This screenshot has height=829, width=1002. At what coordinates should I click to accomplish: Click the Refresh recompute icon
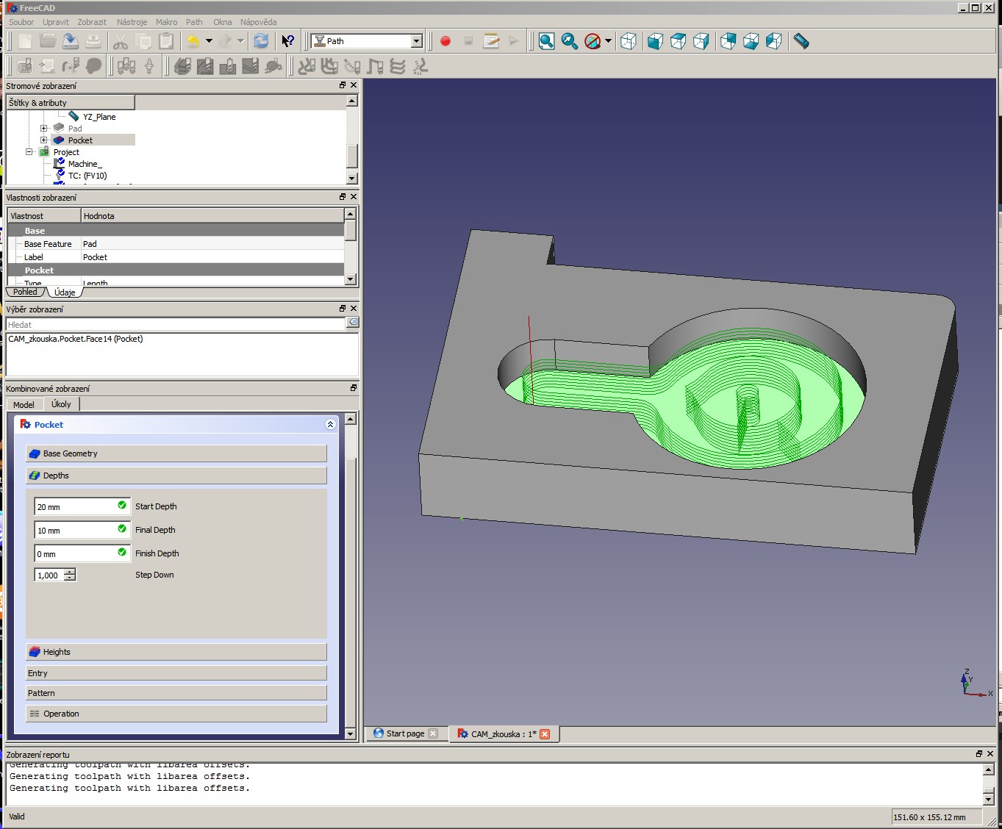260,41
